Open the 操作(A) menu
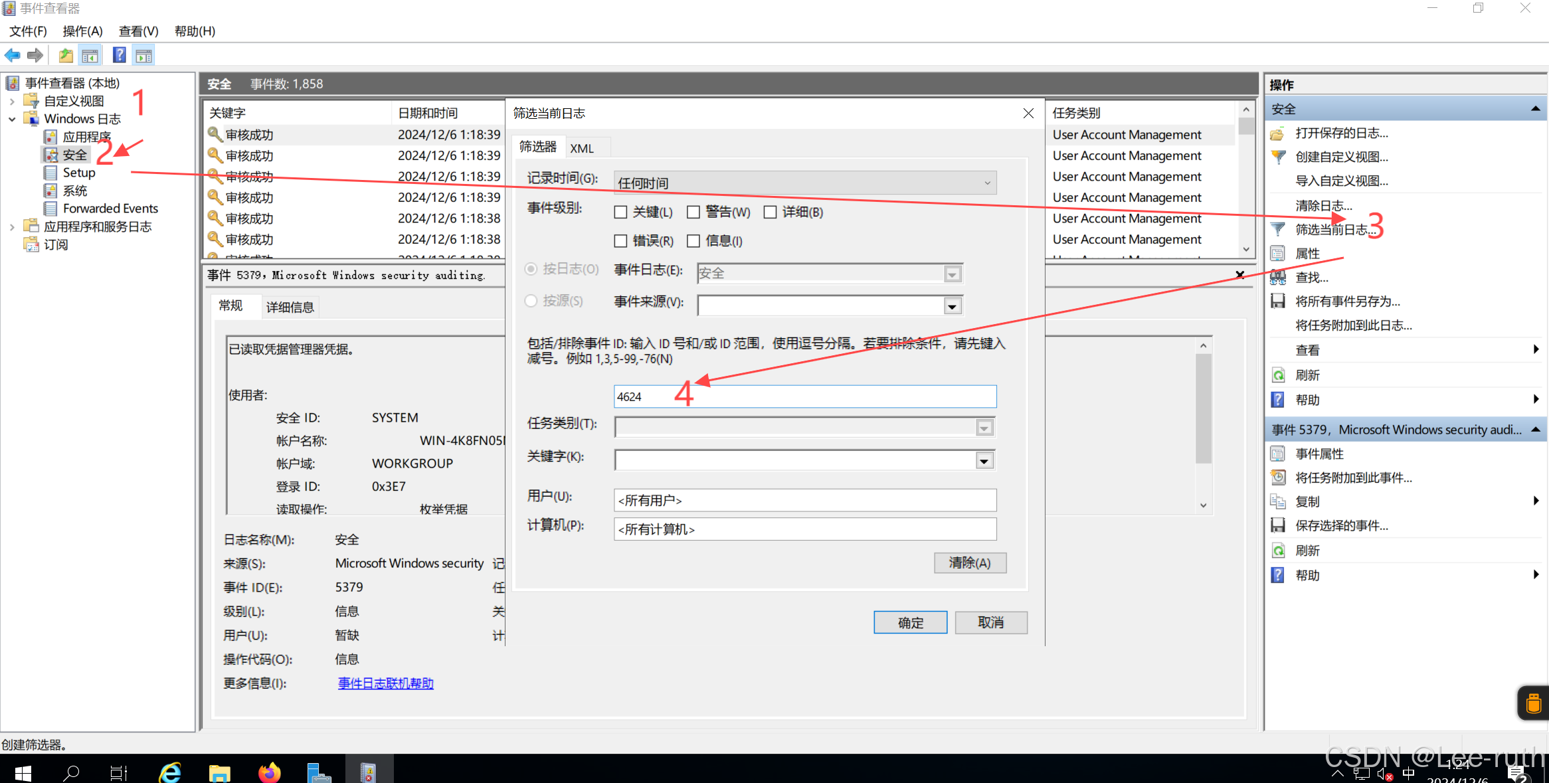Screen dimensions: 1549x783 coord(82,31)
